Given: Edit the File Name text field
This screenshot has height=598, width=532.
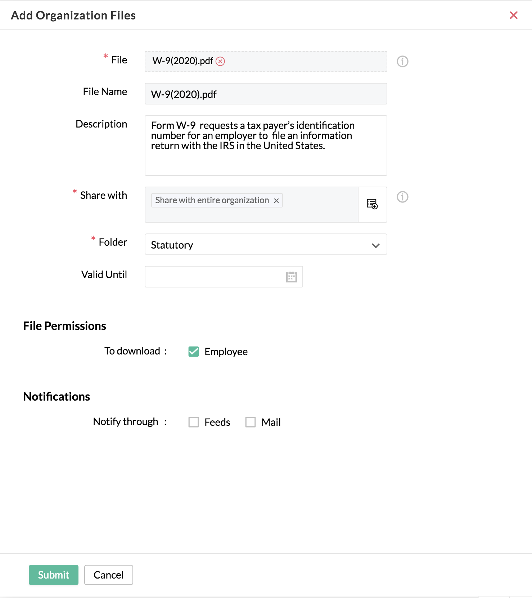Looking at the screenshot, I should pos(266,94).
